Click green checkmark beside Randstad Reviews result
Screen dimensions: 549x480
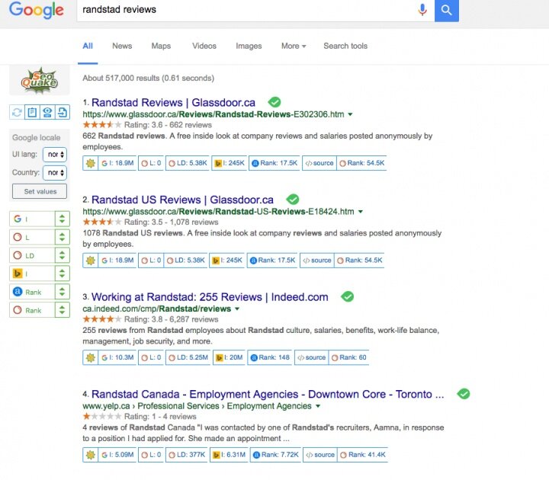tap(274, 102)
